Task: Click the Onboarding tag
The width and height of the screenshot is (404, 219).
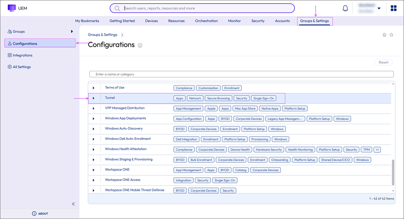Action: click(x=279, y=160)
